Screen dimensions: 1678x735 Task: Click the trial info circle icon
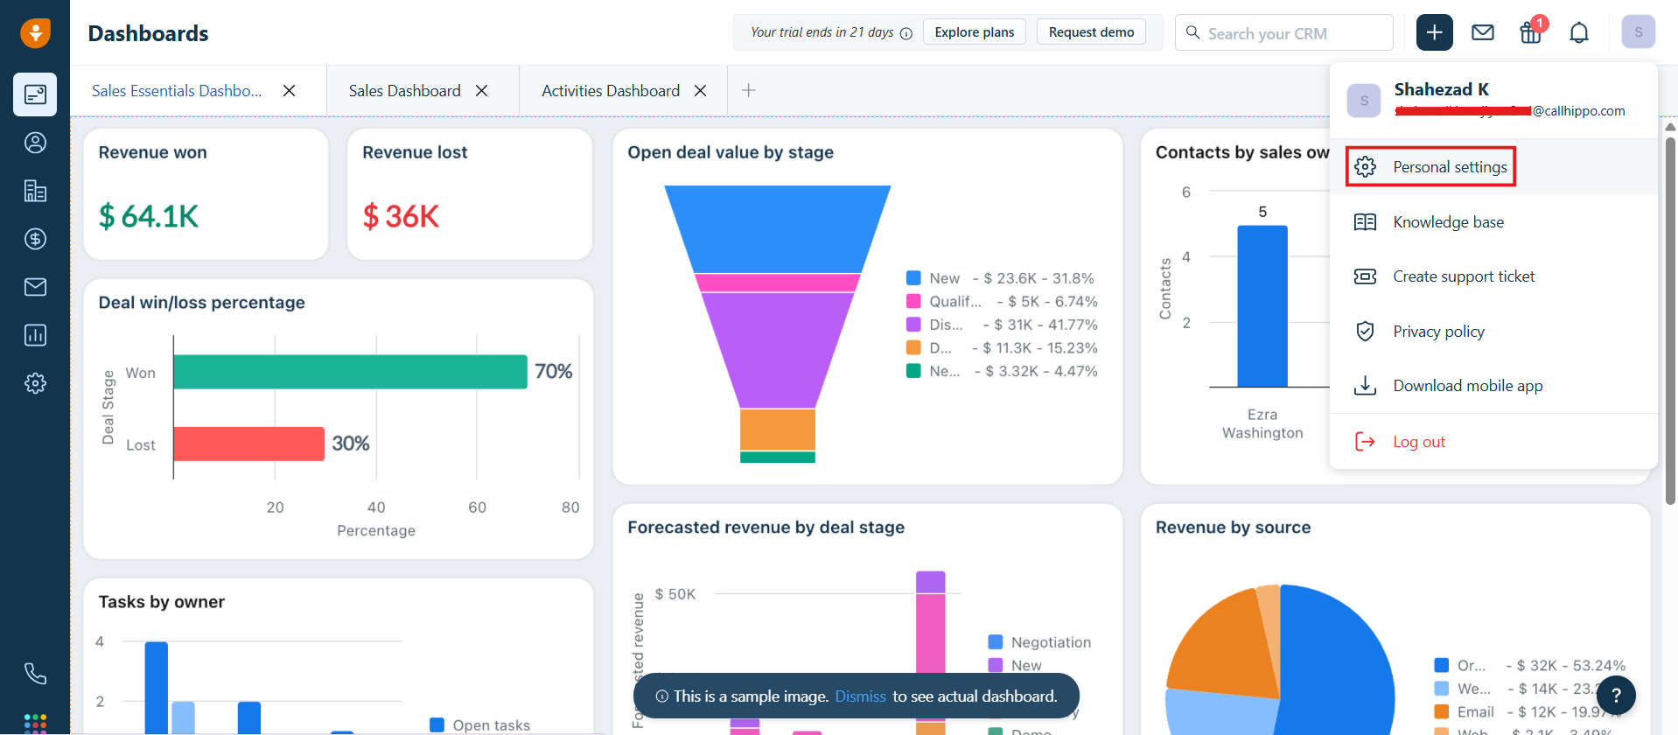click(906, 33)
